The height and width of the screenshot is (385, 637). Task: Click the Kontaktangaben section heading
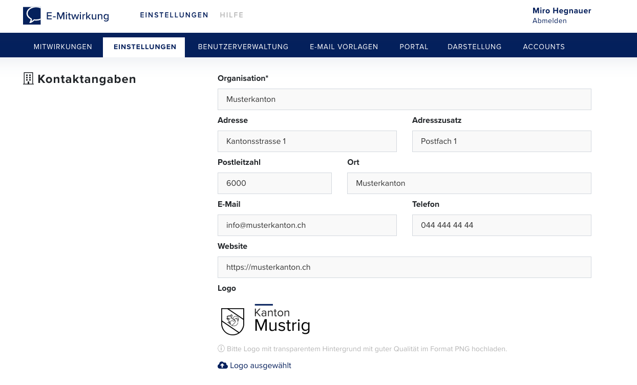[x=87, y=79]
